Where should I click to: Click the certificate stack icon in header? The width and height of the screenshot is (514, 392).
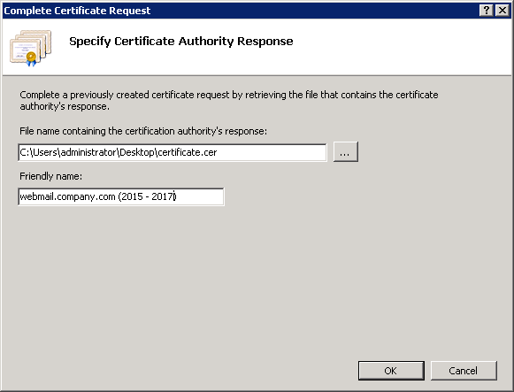click(31, 48)
